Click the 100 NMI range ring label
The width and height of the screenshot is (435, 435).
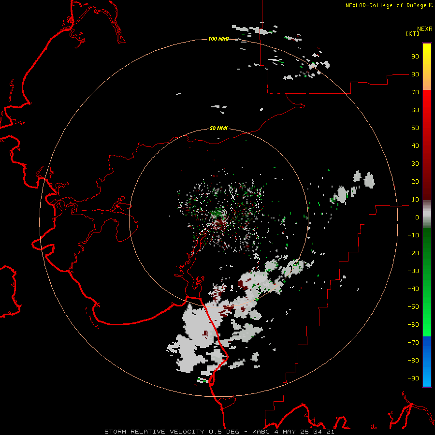218,39
